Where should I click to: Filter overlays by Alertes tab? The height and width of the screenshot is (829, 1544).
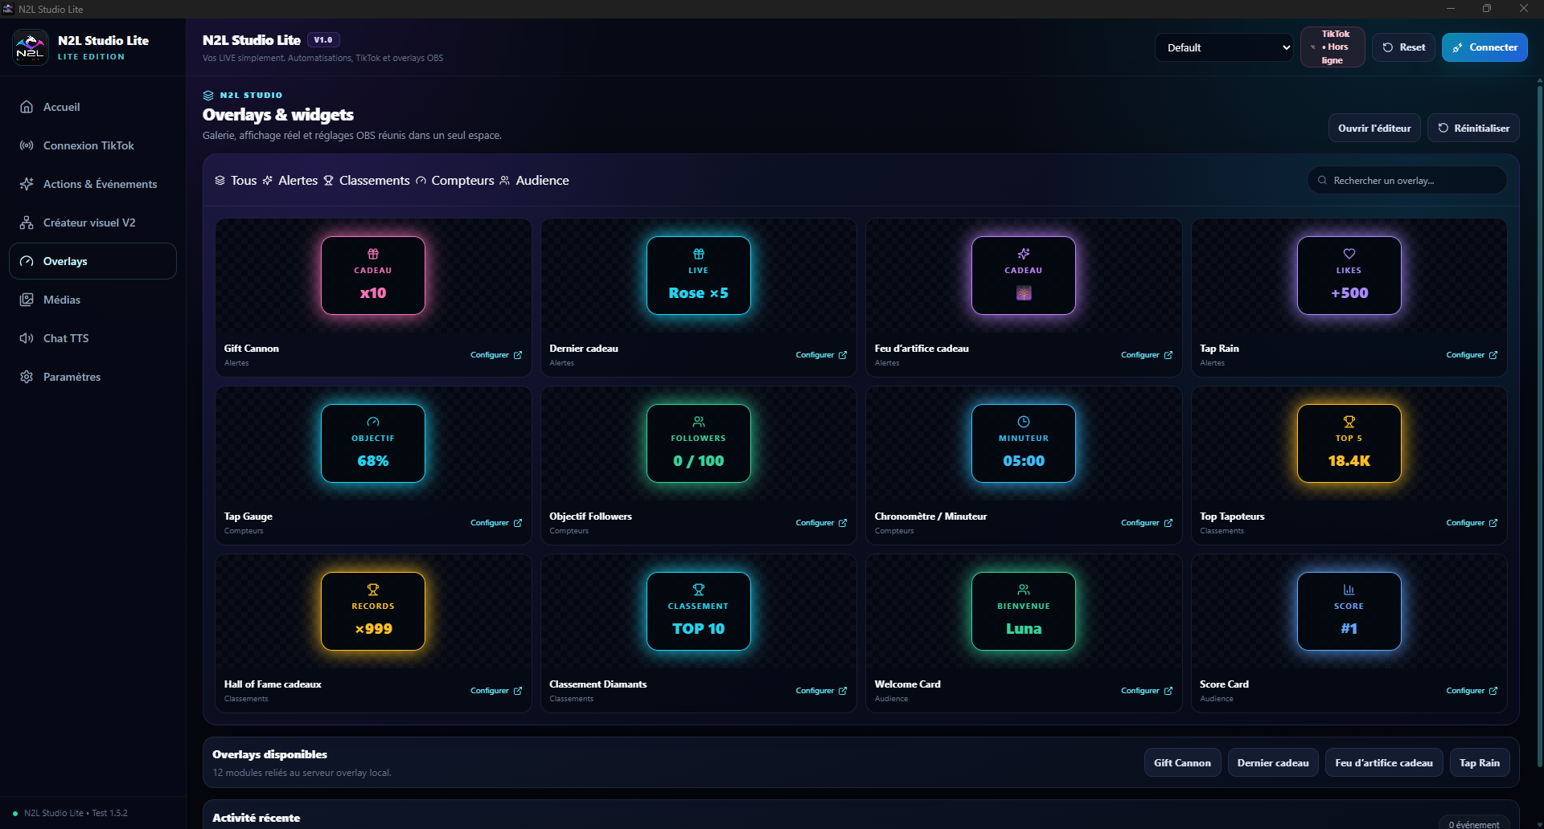click(x=290, y=181)
